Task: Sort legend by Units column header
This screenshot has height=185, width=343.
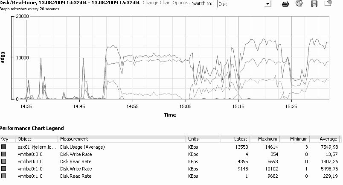Action: click(x=203, y=139)
